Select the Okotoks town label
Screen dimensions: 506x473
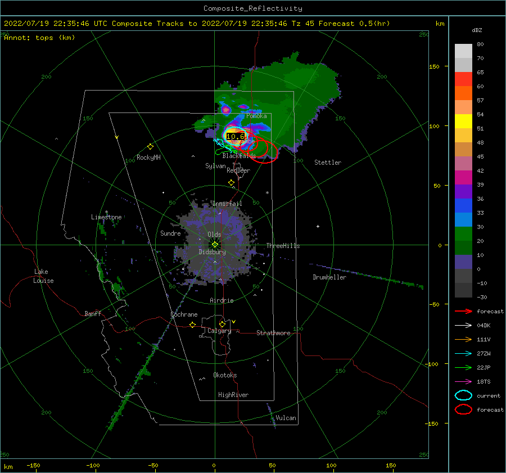[x=225, y=375]
